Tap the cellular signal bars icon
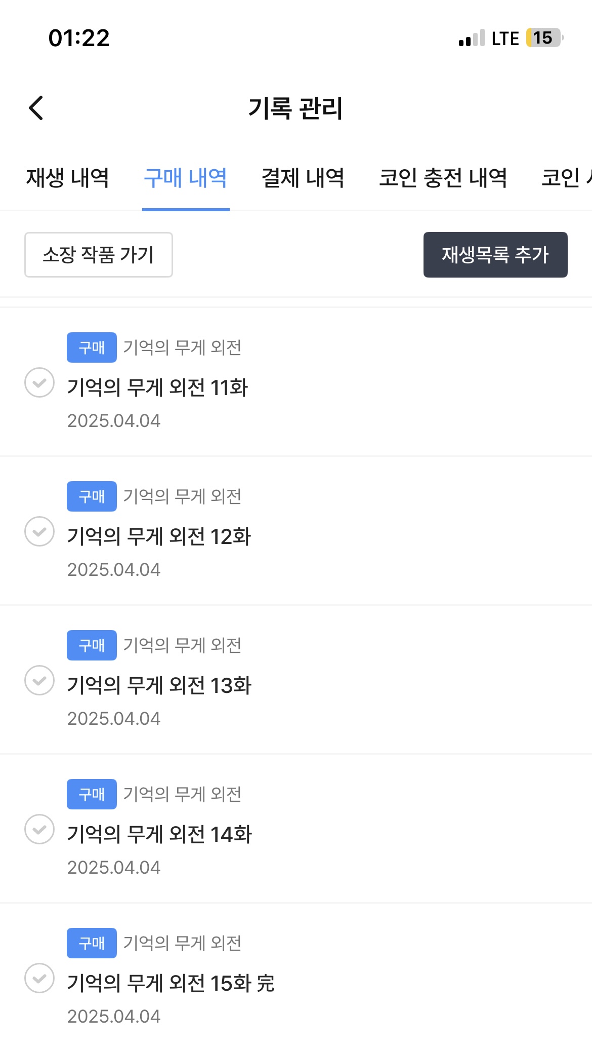Viewport: 592px width, 1050px height. 472,38
